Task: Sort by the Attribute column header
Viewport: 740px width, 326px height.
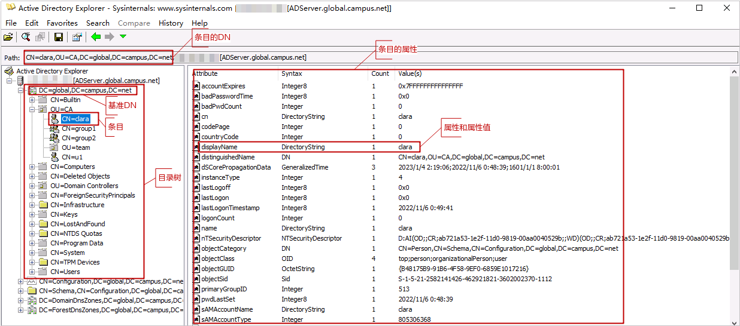Action: point(205,73)
